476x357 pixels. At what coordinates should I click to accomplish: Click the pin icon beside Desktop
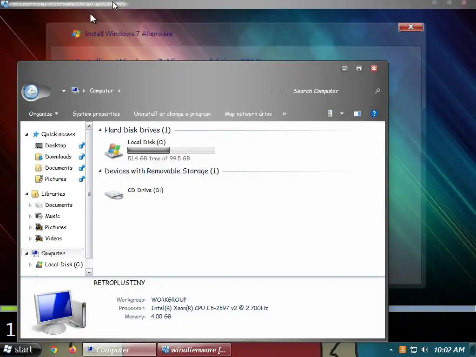(x=81, y=145)
